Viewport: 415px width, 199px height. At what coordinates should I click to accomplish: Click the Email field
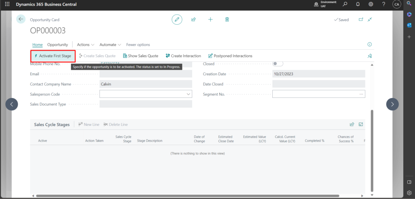145,74
